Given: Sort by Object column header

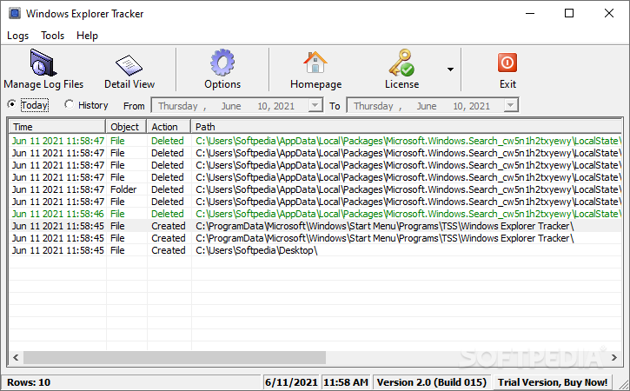Looking at the screenshot, I should (x=126, y=127).
